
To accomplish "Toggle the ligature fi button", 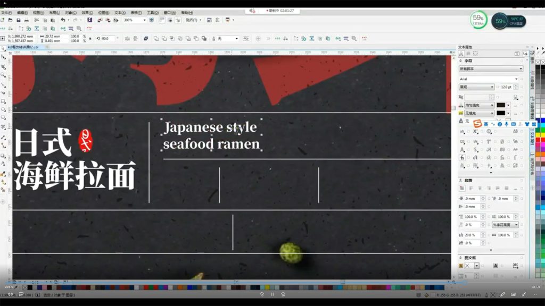I will (461, 158).
